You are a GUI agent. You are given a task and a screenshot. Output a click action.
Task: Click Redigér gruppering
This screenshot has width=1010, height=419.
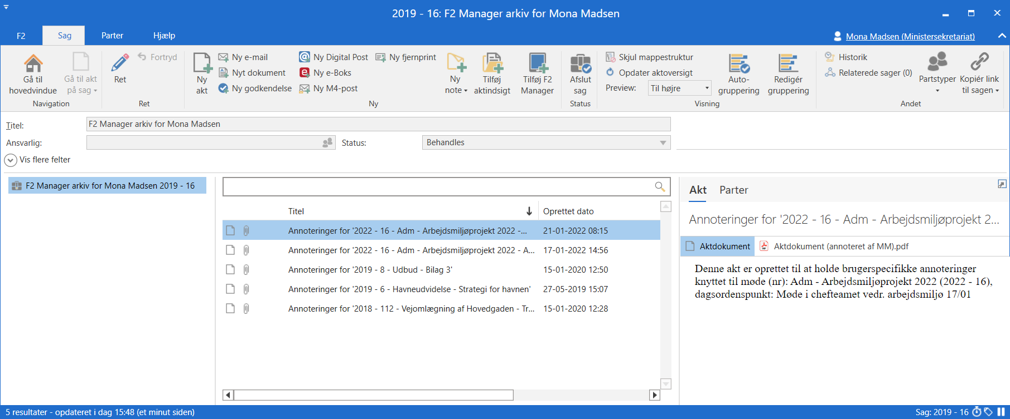pos(789,74)
